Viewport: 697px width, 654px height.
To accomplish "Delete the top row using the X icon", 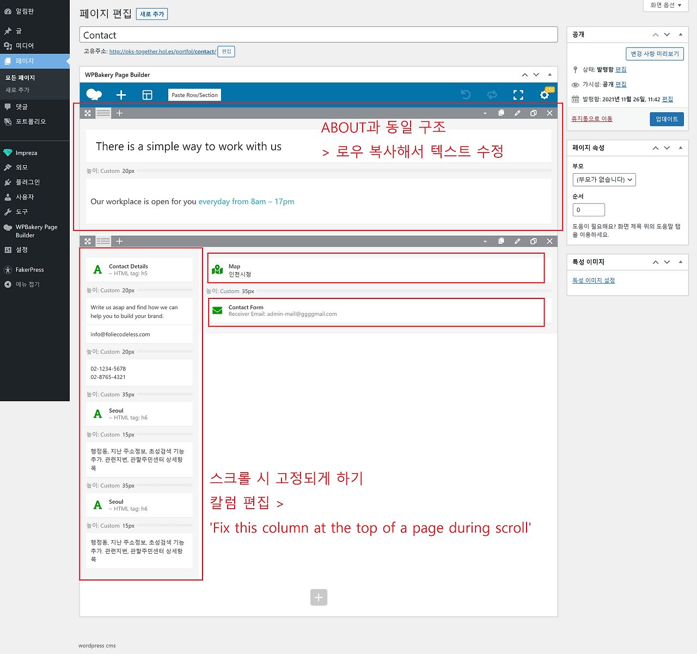I will point(549,113).
